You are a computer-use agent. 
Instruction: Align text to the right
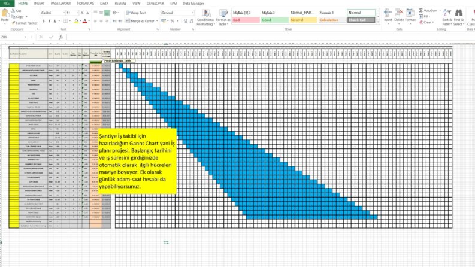107,21
